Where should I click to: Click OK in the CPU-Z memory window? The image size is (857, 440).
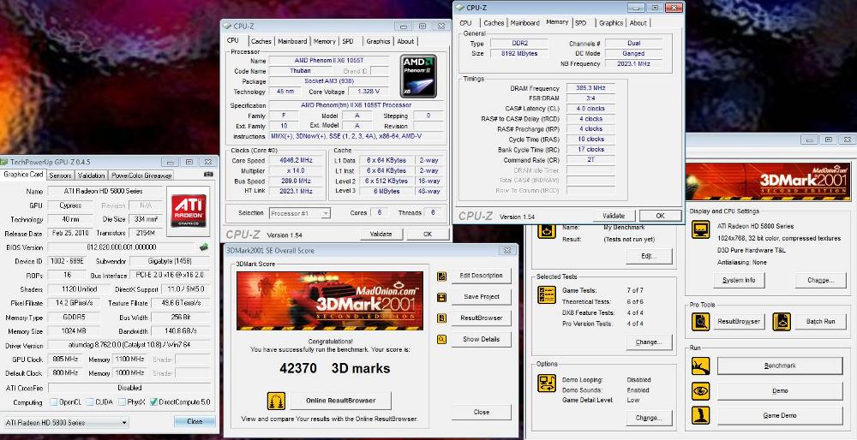click(x=660, y=216)
